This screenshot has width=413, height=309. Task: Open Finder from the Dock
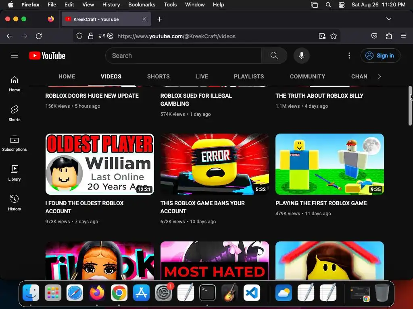coord(31,293)
